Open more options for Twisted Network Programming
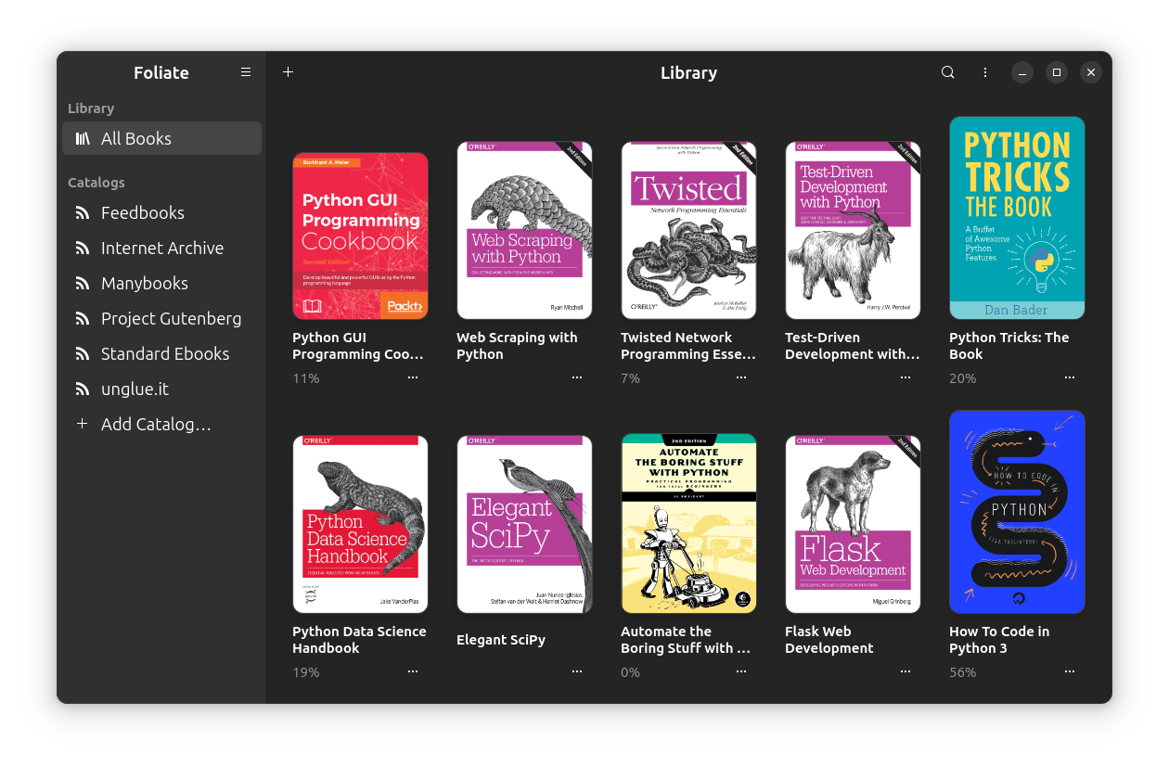Screen dimensions: 1169x766 click(x=741, y=377)
